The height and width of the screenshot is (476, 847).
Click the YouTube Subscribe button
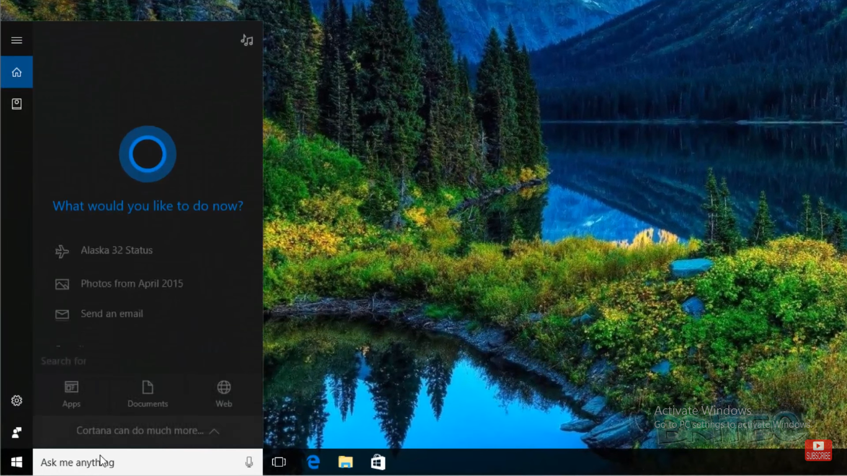pyautogui.click(x=818, y=451)
